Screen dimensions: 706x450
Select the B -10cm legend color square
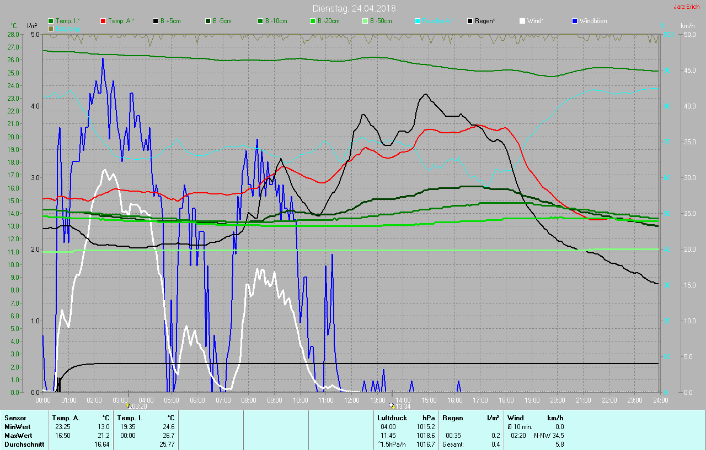[260, 21]
